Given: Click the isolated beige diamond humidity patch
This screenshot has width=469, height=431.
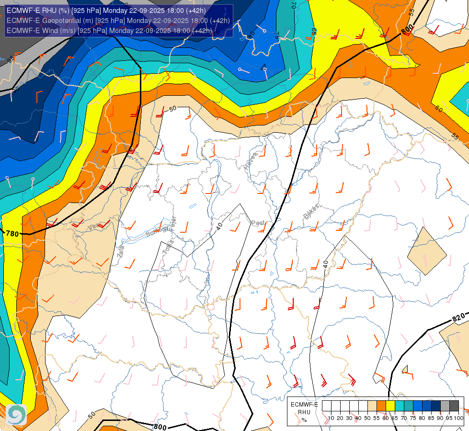Looking at the screenshot, I should (x=427, y=251).
